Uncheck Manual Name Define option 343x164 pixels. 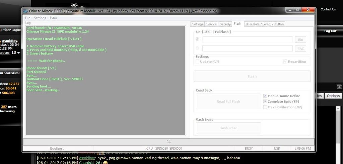click(265, 96)
